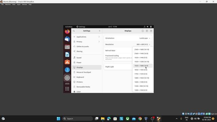Open the VirtualBox Input menu
Image resolution: width=217 pixels, height=122 pixels.
(19, 4)
